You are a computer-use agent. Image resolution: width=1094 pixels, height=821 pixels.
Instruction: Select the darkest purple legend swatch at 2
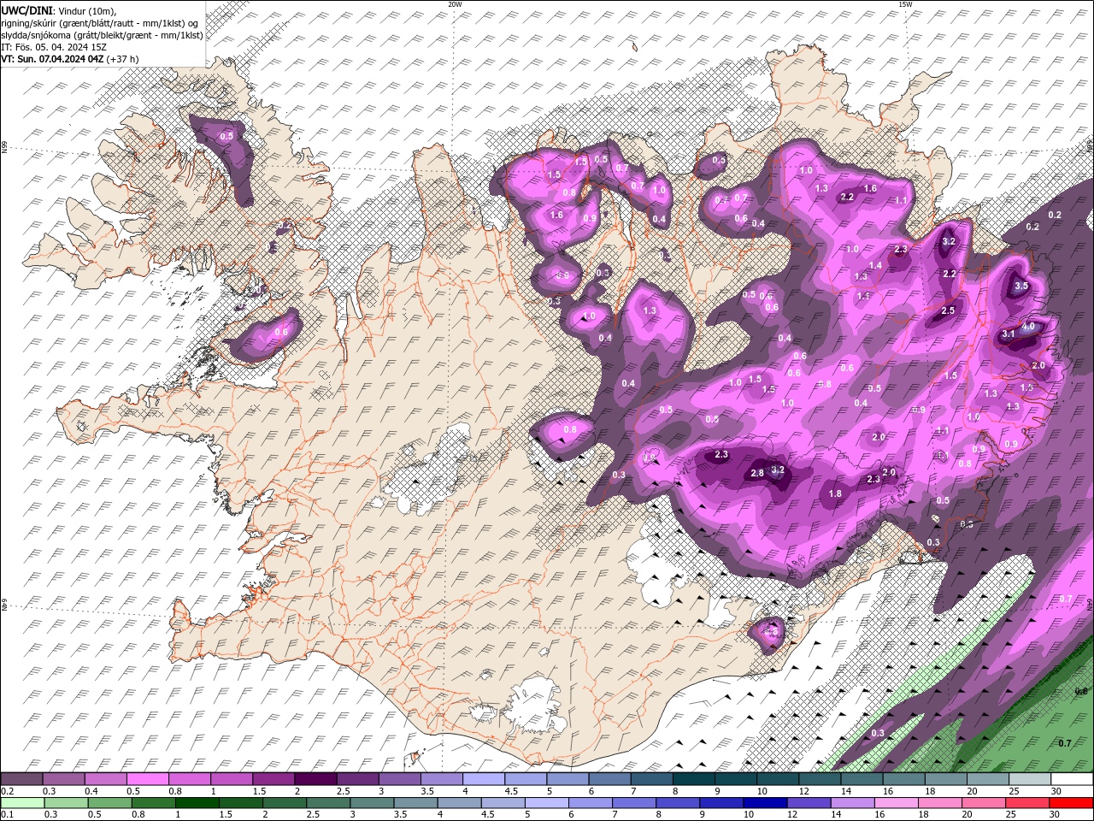(x=315, y=779)
